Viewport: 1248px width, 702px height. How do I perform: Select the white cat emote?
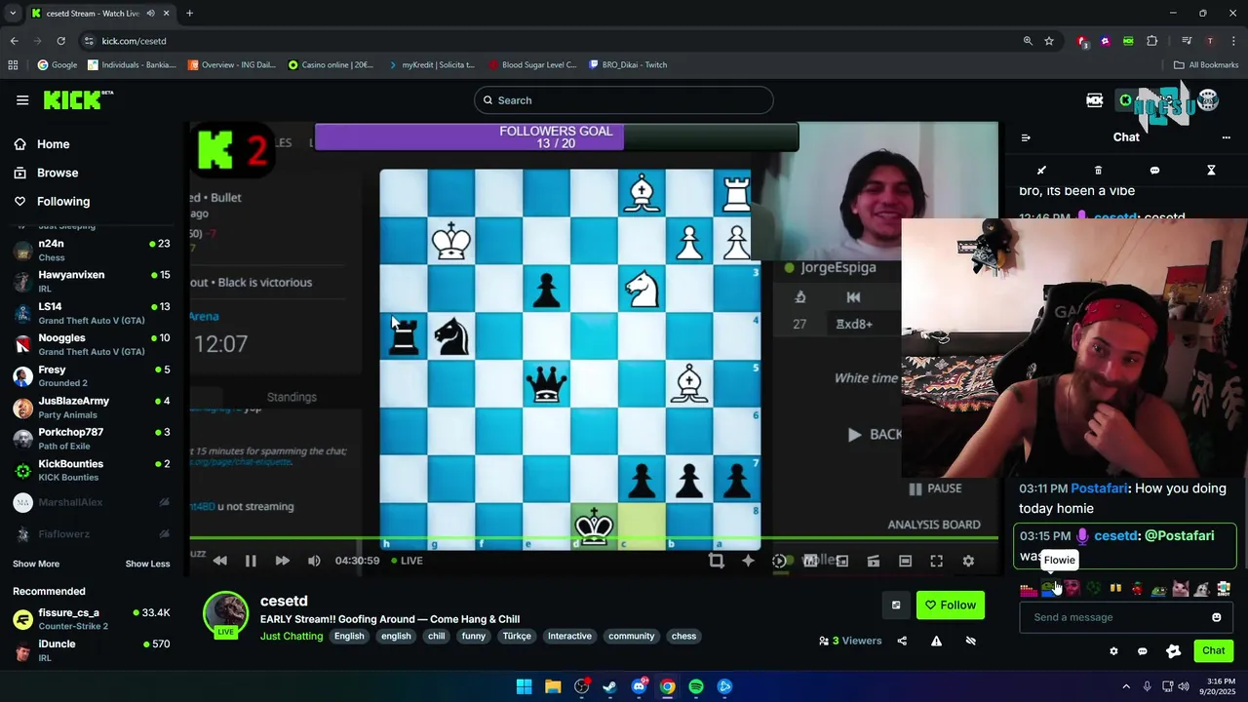1181,589
